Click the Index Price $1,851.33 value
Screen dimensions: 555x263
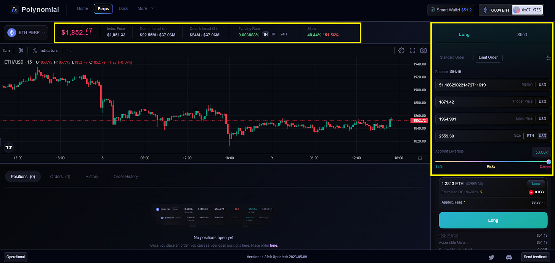click(116, 35)
